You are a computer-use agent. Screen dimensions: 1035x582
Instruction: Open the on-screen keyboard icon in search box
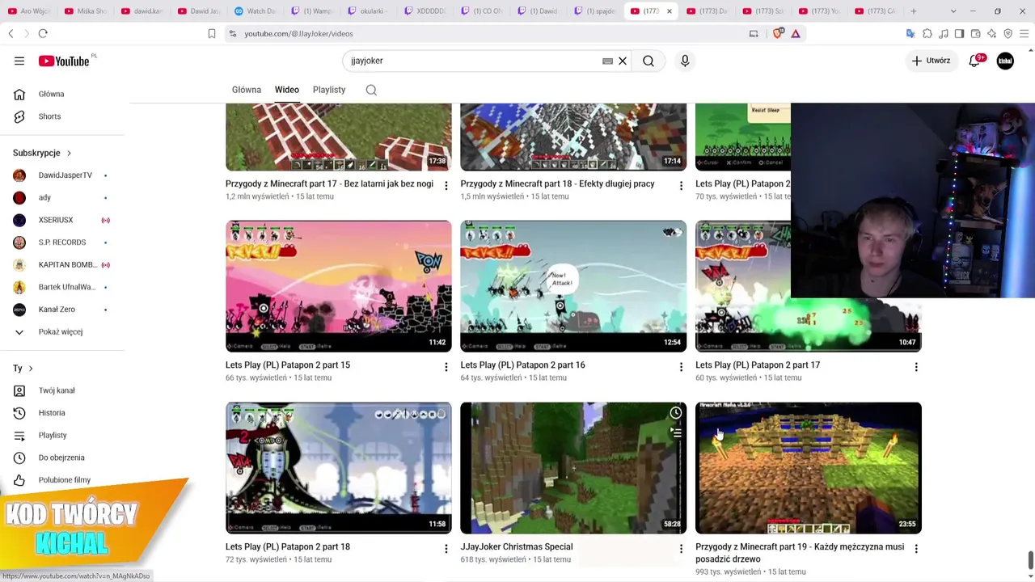coord(607,61)
